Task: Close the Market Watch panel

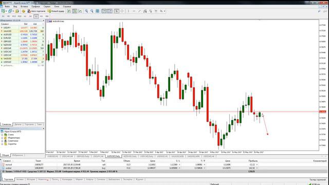Action: (x=43, y=21)
